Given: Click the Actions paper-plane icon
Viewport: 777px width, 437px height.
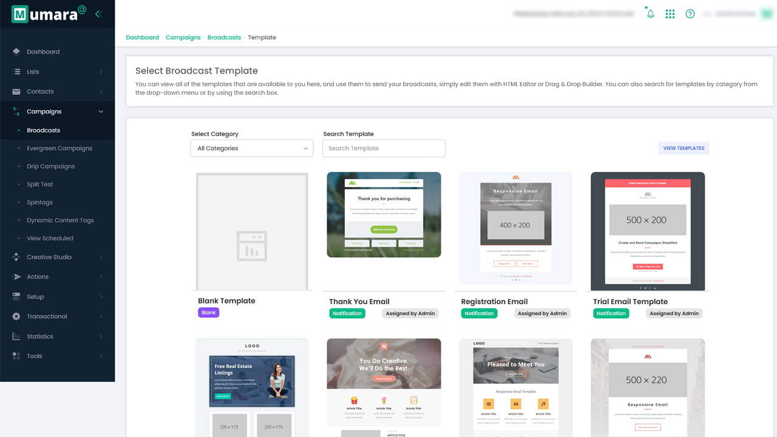Looking at the screenshot, I should tap(16, 277).
